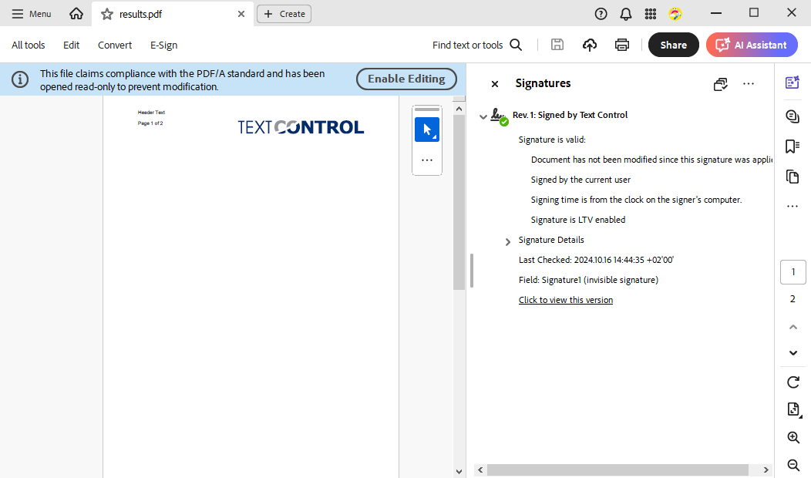Go to the Home screen icon
This screenshot has width=811, height=478.
pyautogui.click(x=76, y=14)
